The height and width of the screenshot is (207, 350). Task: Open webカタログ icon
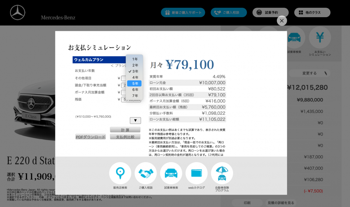(x=196, y=173)
